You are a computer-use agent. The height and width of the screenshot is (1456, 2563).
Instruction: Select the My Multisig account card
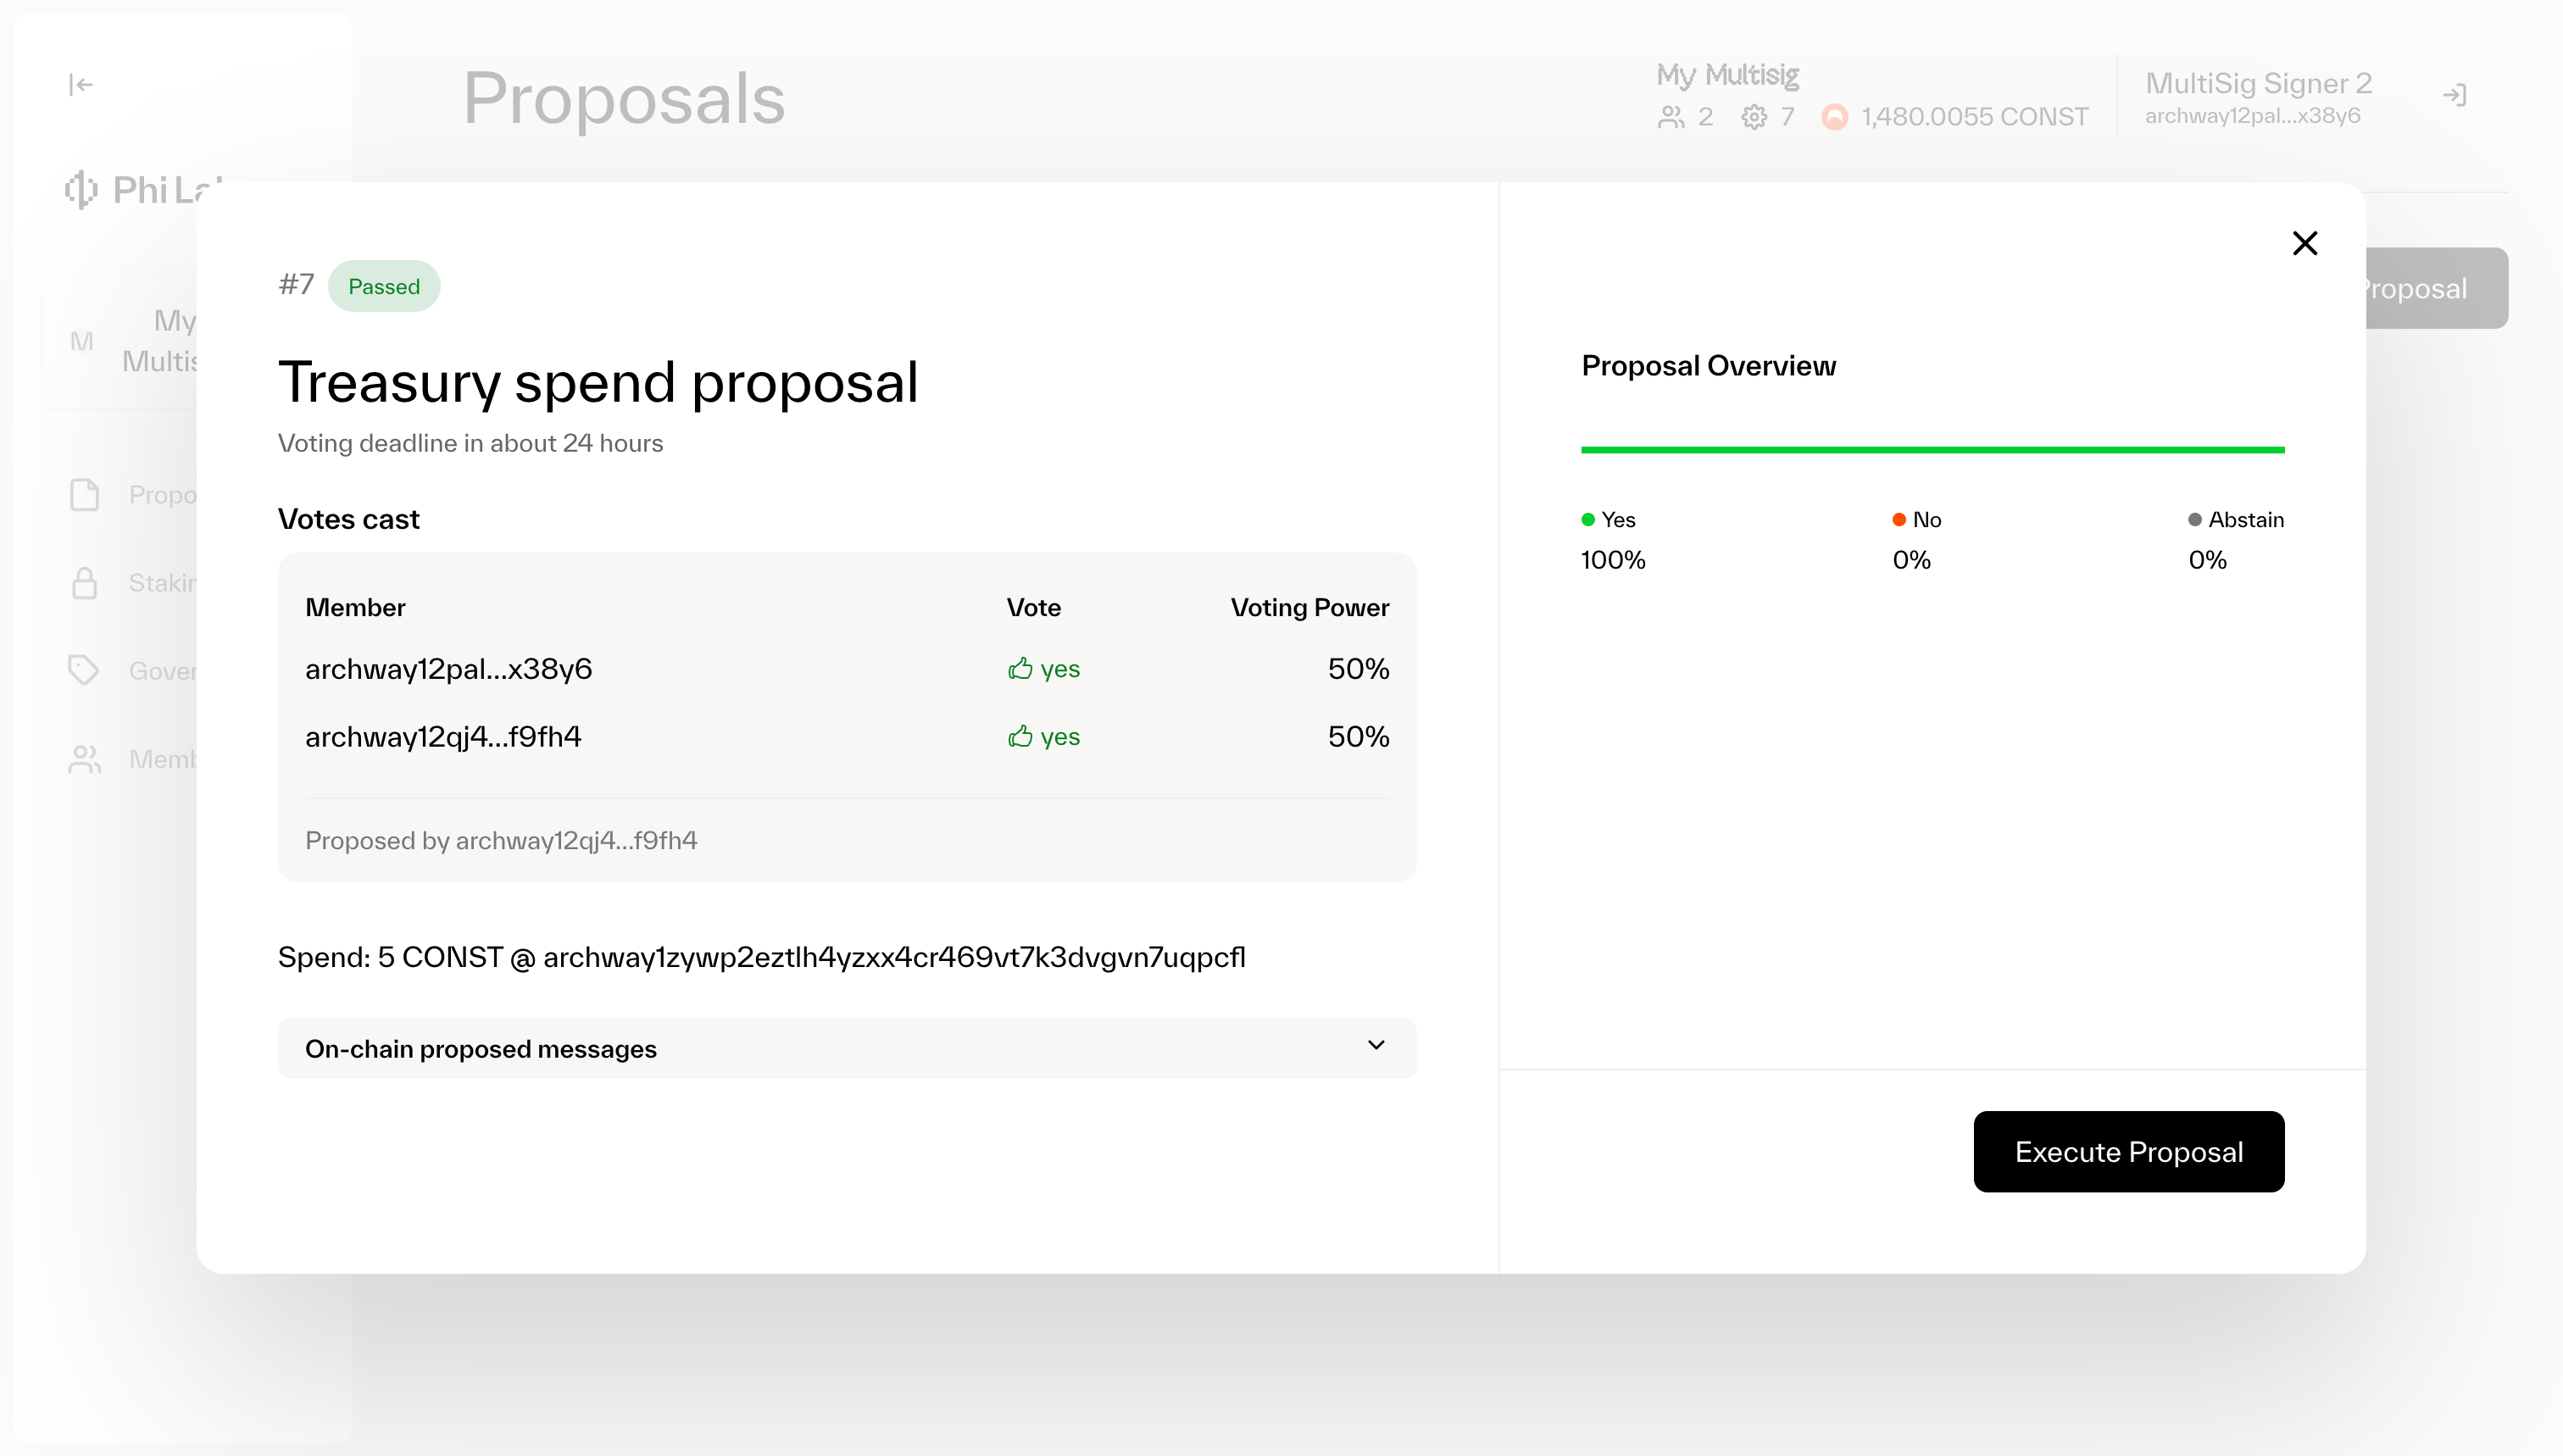coord(120,340)
